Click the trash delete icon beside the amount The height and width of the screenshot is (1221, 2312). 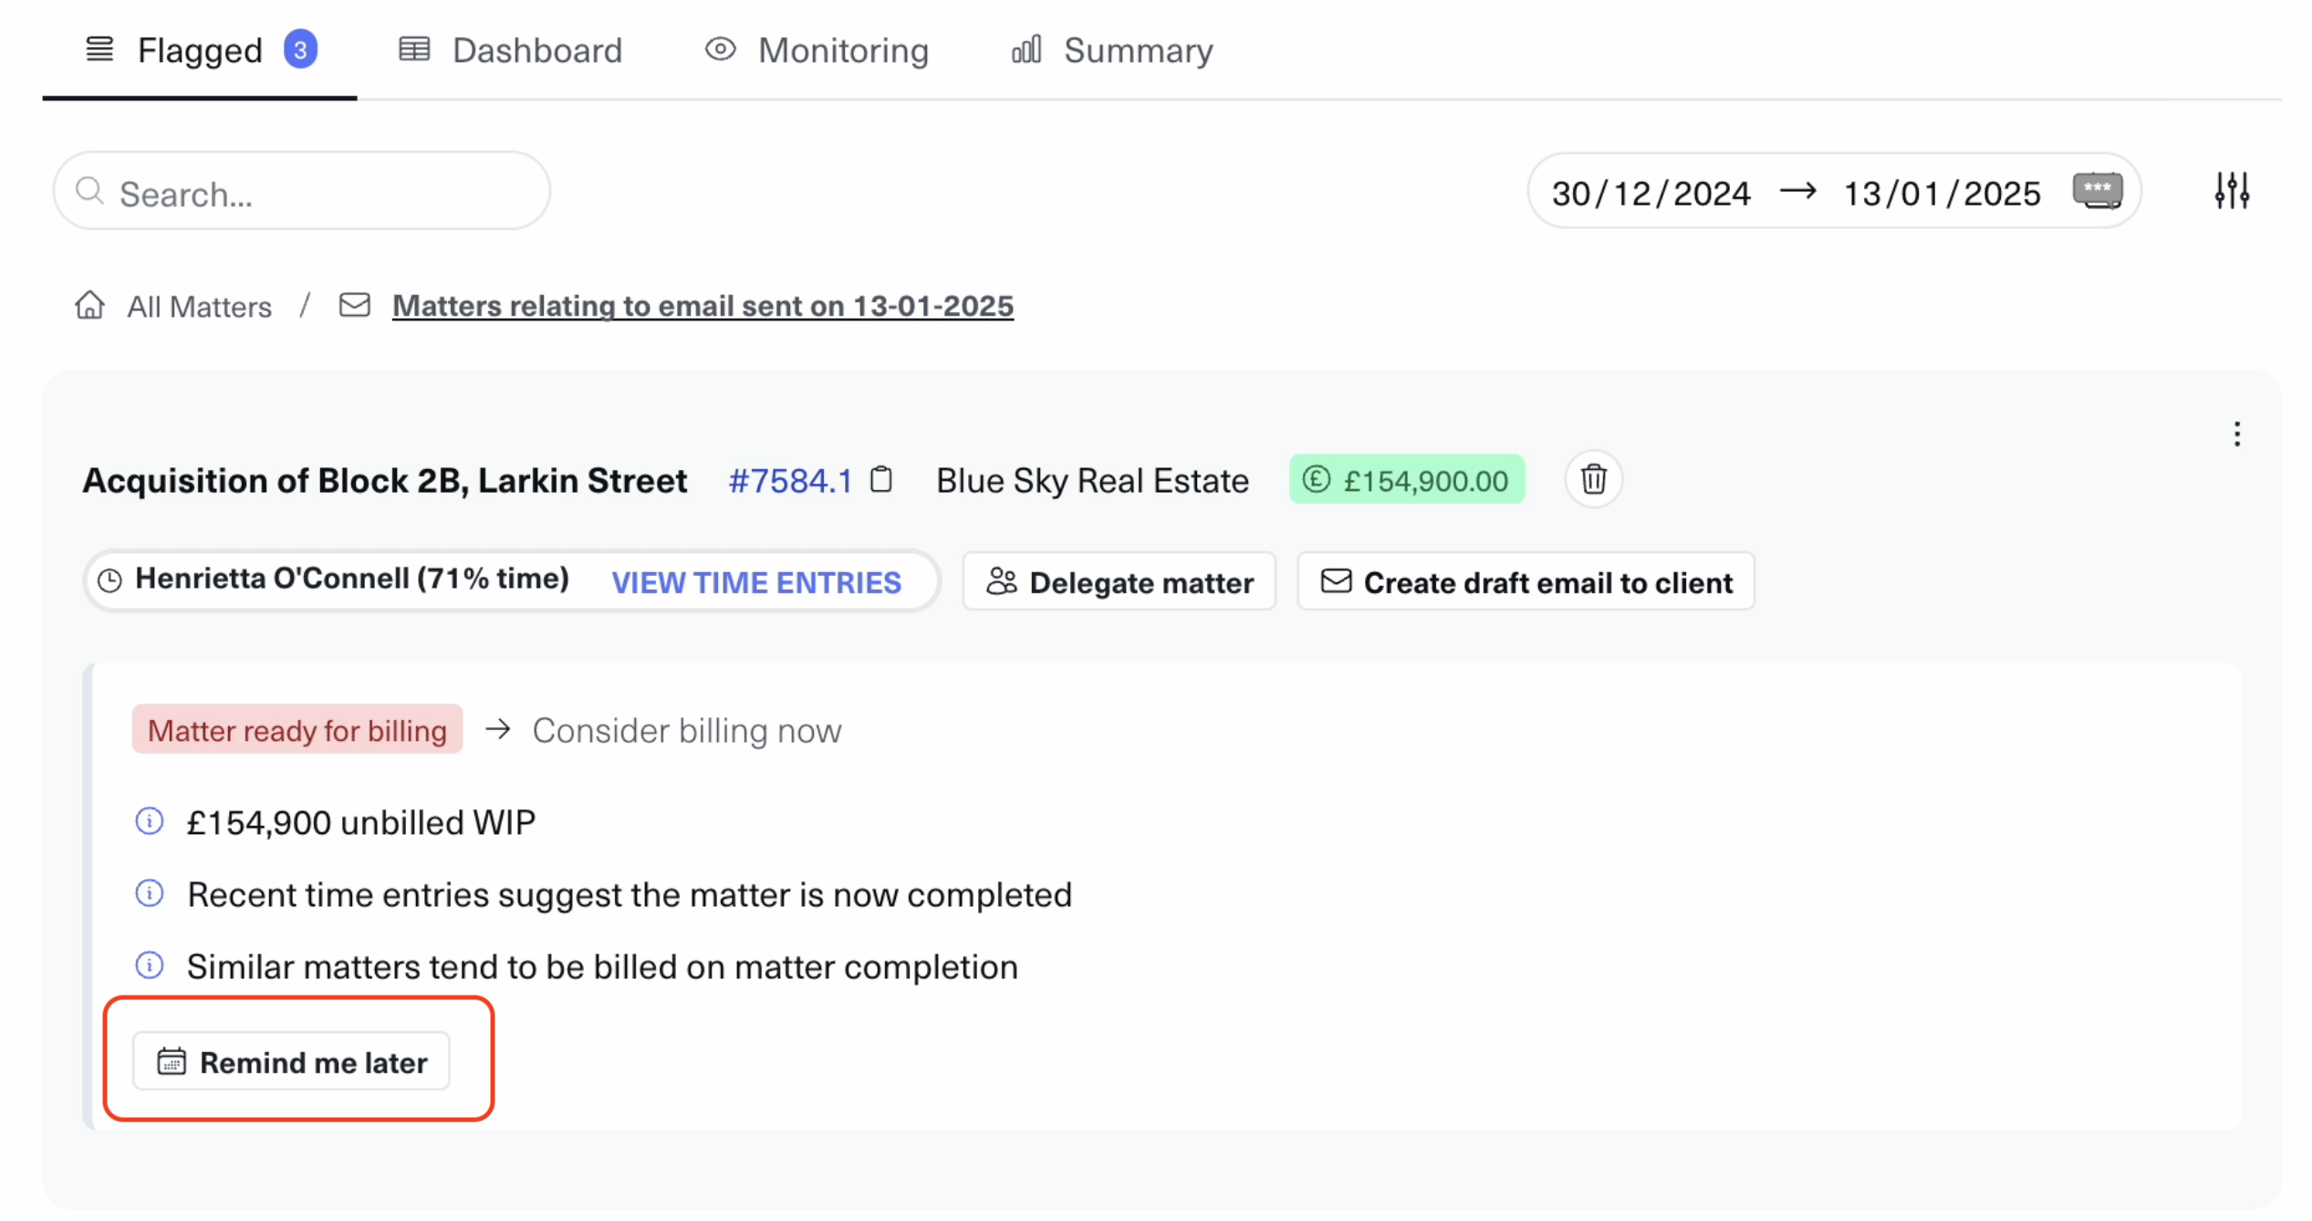[1593, 479]
